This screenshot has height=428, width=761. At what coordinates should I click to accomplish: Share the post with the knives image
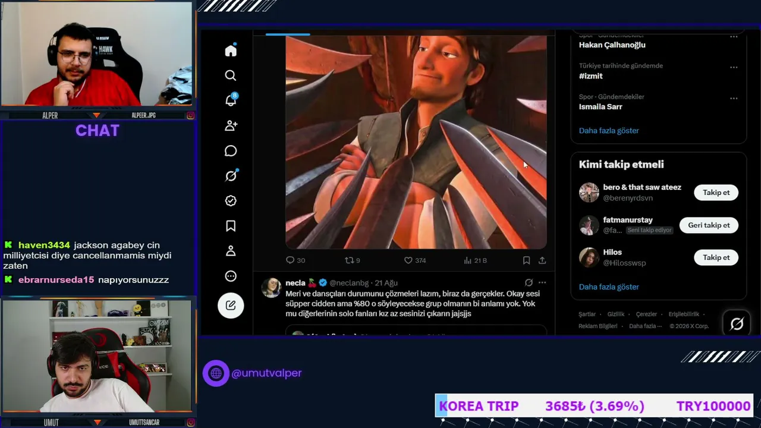542,260
